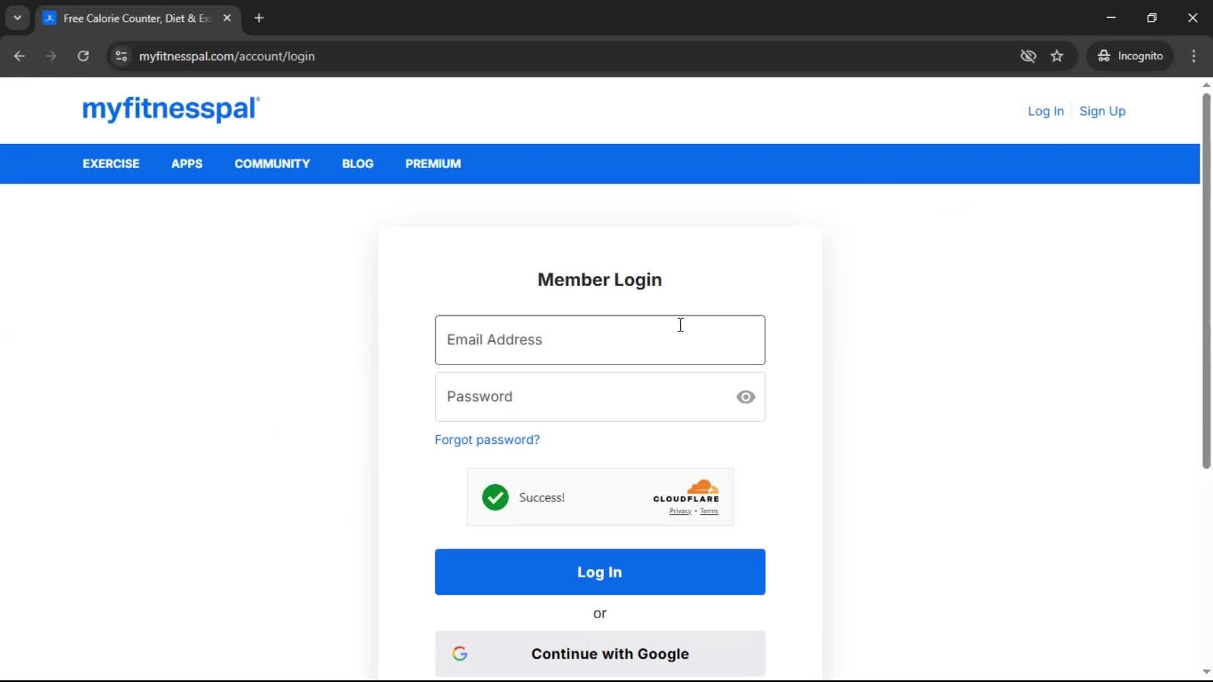Viewport: 1213px width, 682px height.
Task: Toggle password visibility eye icon
Action: tap(745, 397)
